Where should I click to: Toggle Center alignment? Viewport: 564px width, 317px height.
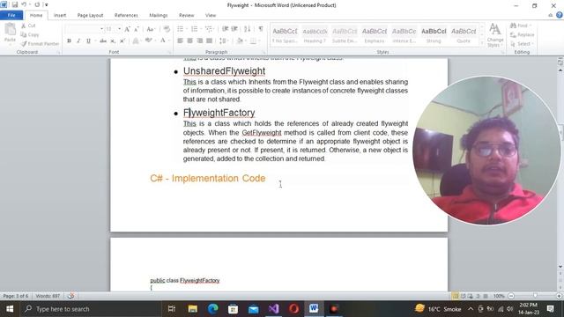[x=190, y=41]
